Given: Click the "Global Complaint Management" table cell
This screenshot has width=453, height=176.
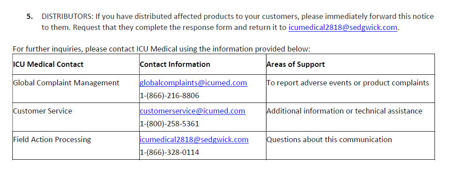Looking at the screenshot, I should [x=66, y=83].
